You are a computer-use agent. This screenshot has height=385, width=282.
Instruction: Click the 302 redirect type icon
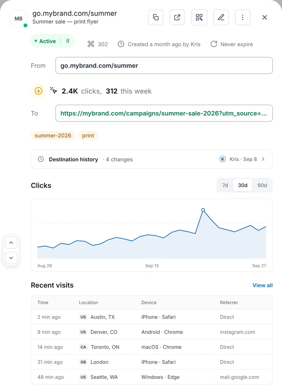pyautogui.click(x=91, y=44)
